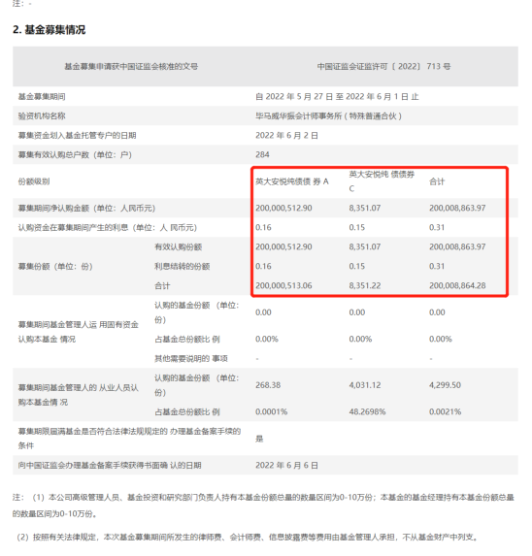Click the label "募集期间净认购金额（单位：人民币元）"

tap(87, 209)
